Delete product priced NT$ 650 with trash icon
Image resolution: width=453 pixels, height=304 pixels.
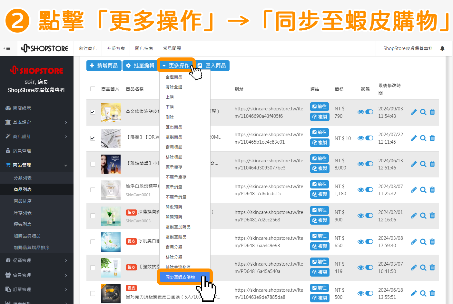click(x=432, y=242)
